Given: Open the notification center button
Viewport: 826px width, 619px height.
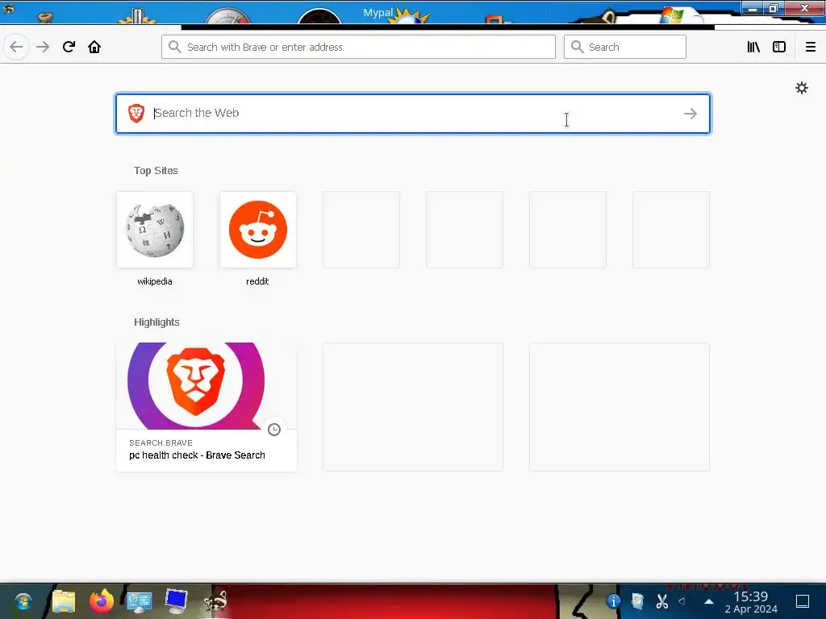Looking at the screenshot, I should tap(803, 601).
